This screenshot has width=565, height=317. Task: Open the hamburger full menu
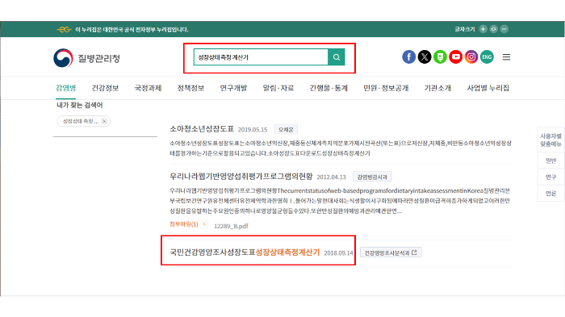pyautogui.click(x=506, y=57)
